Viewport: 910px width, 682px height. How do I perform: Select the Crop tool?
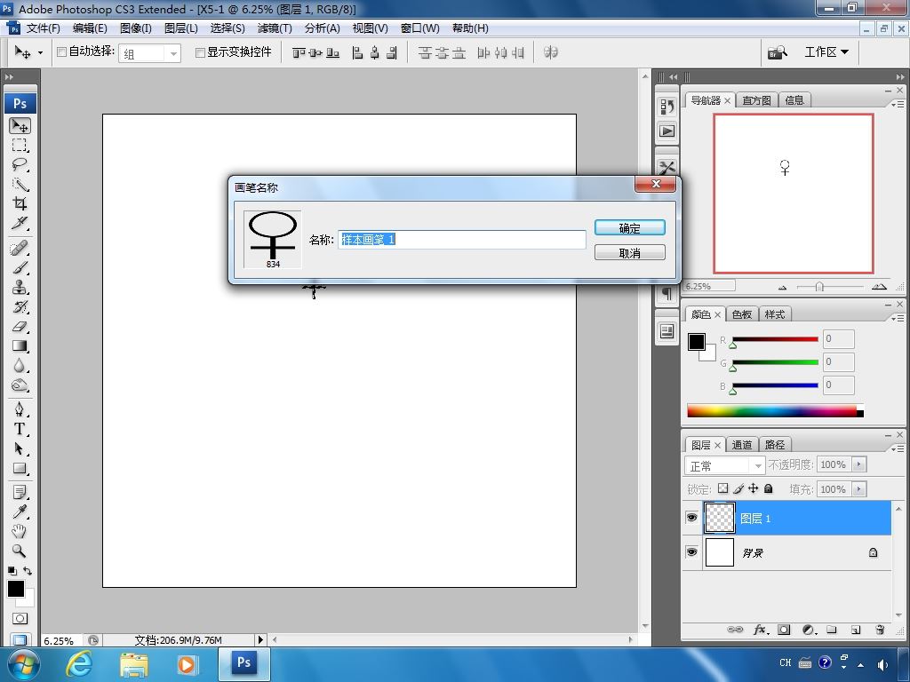coord(20,203)
